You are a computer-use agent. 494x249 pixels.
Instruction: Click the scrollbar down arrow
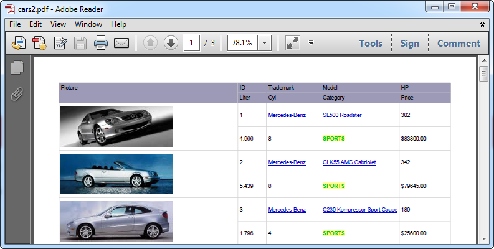(484, 239)
